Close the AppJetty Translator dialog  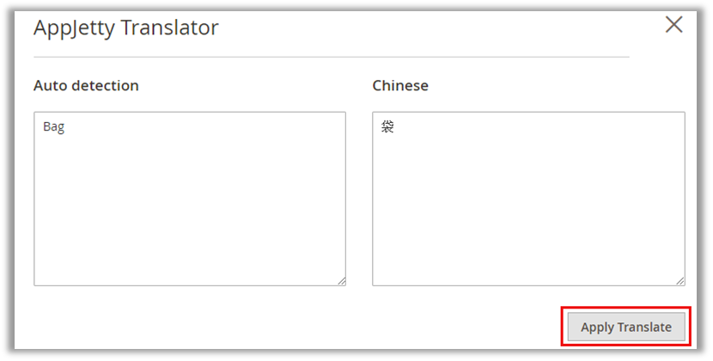tap(674, 25)
